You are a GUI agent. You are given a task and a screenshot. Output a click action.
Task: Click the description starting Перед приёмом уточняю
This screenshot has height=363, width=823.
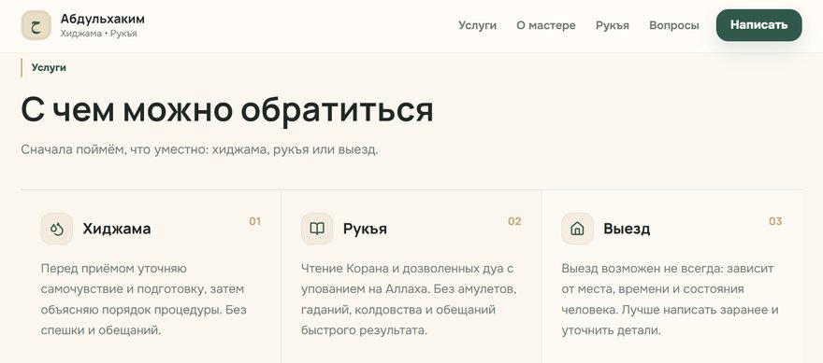point(144,300)
